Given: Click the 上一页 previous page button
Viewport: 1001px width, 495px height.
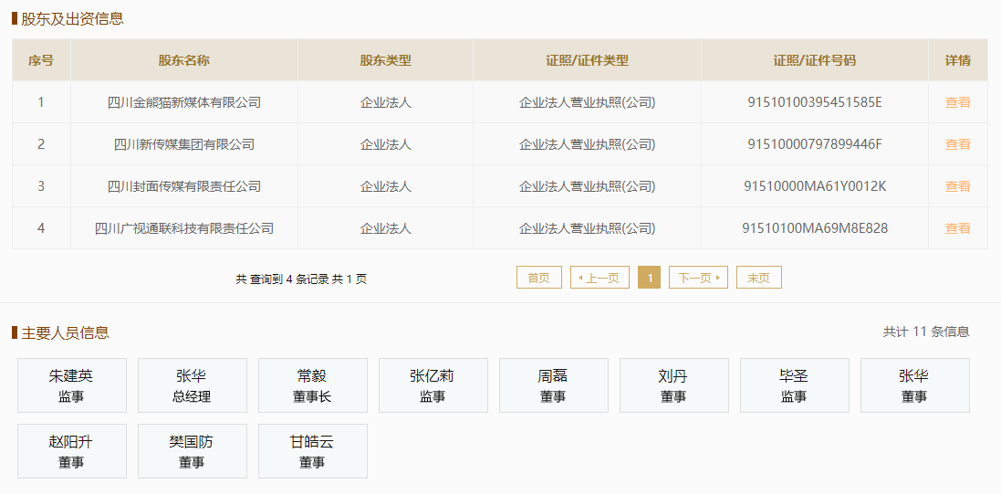Looking at the screenshot, I should click(600, 278).
